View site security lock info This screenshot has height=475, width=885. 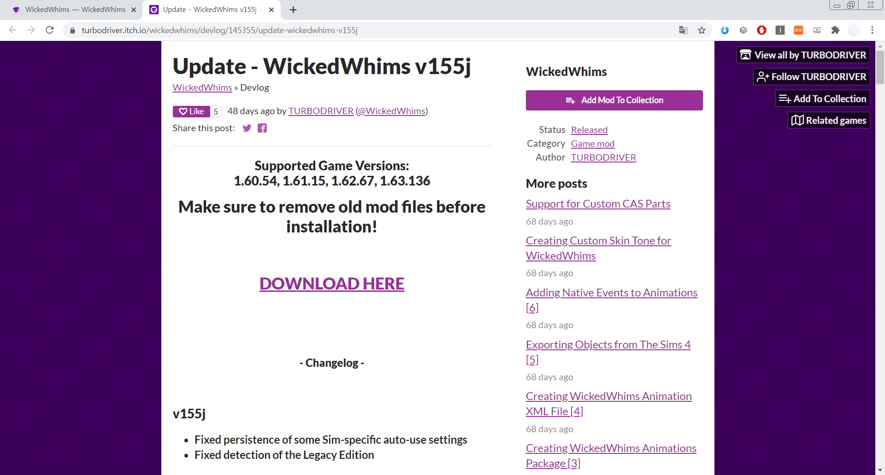(x=72, y=30)
